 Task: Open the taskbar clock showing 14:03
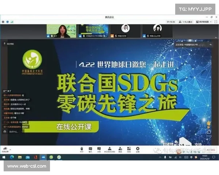point(205,157)
